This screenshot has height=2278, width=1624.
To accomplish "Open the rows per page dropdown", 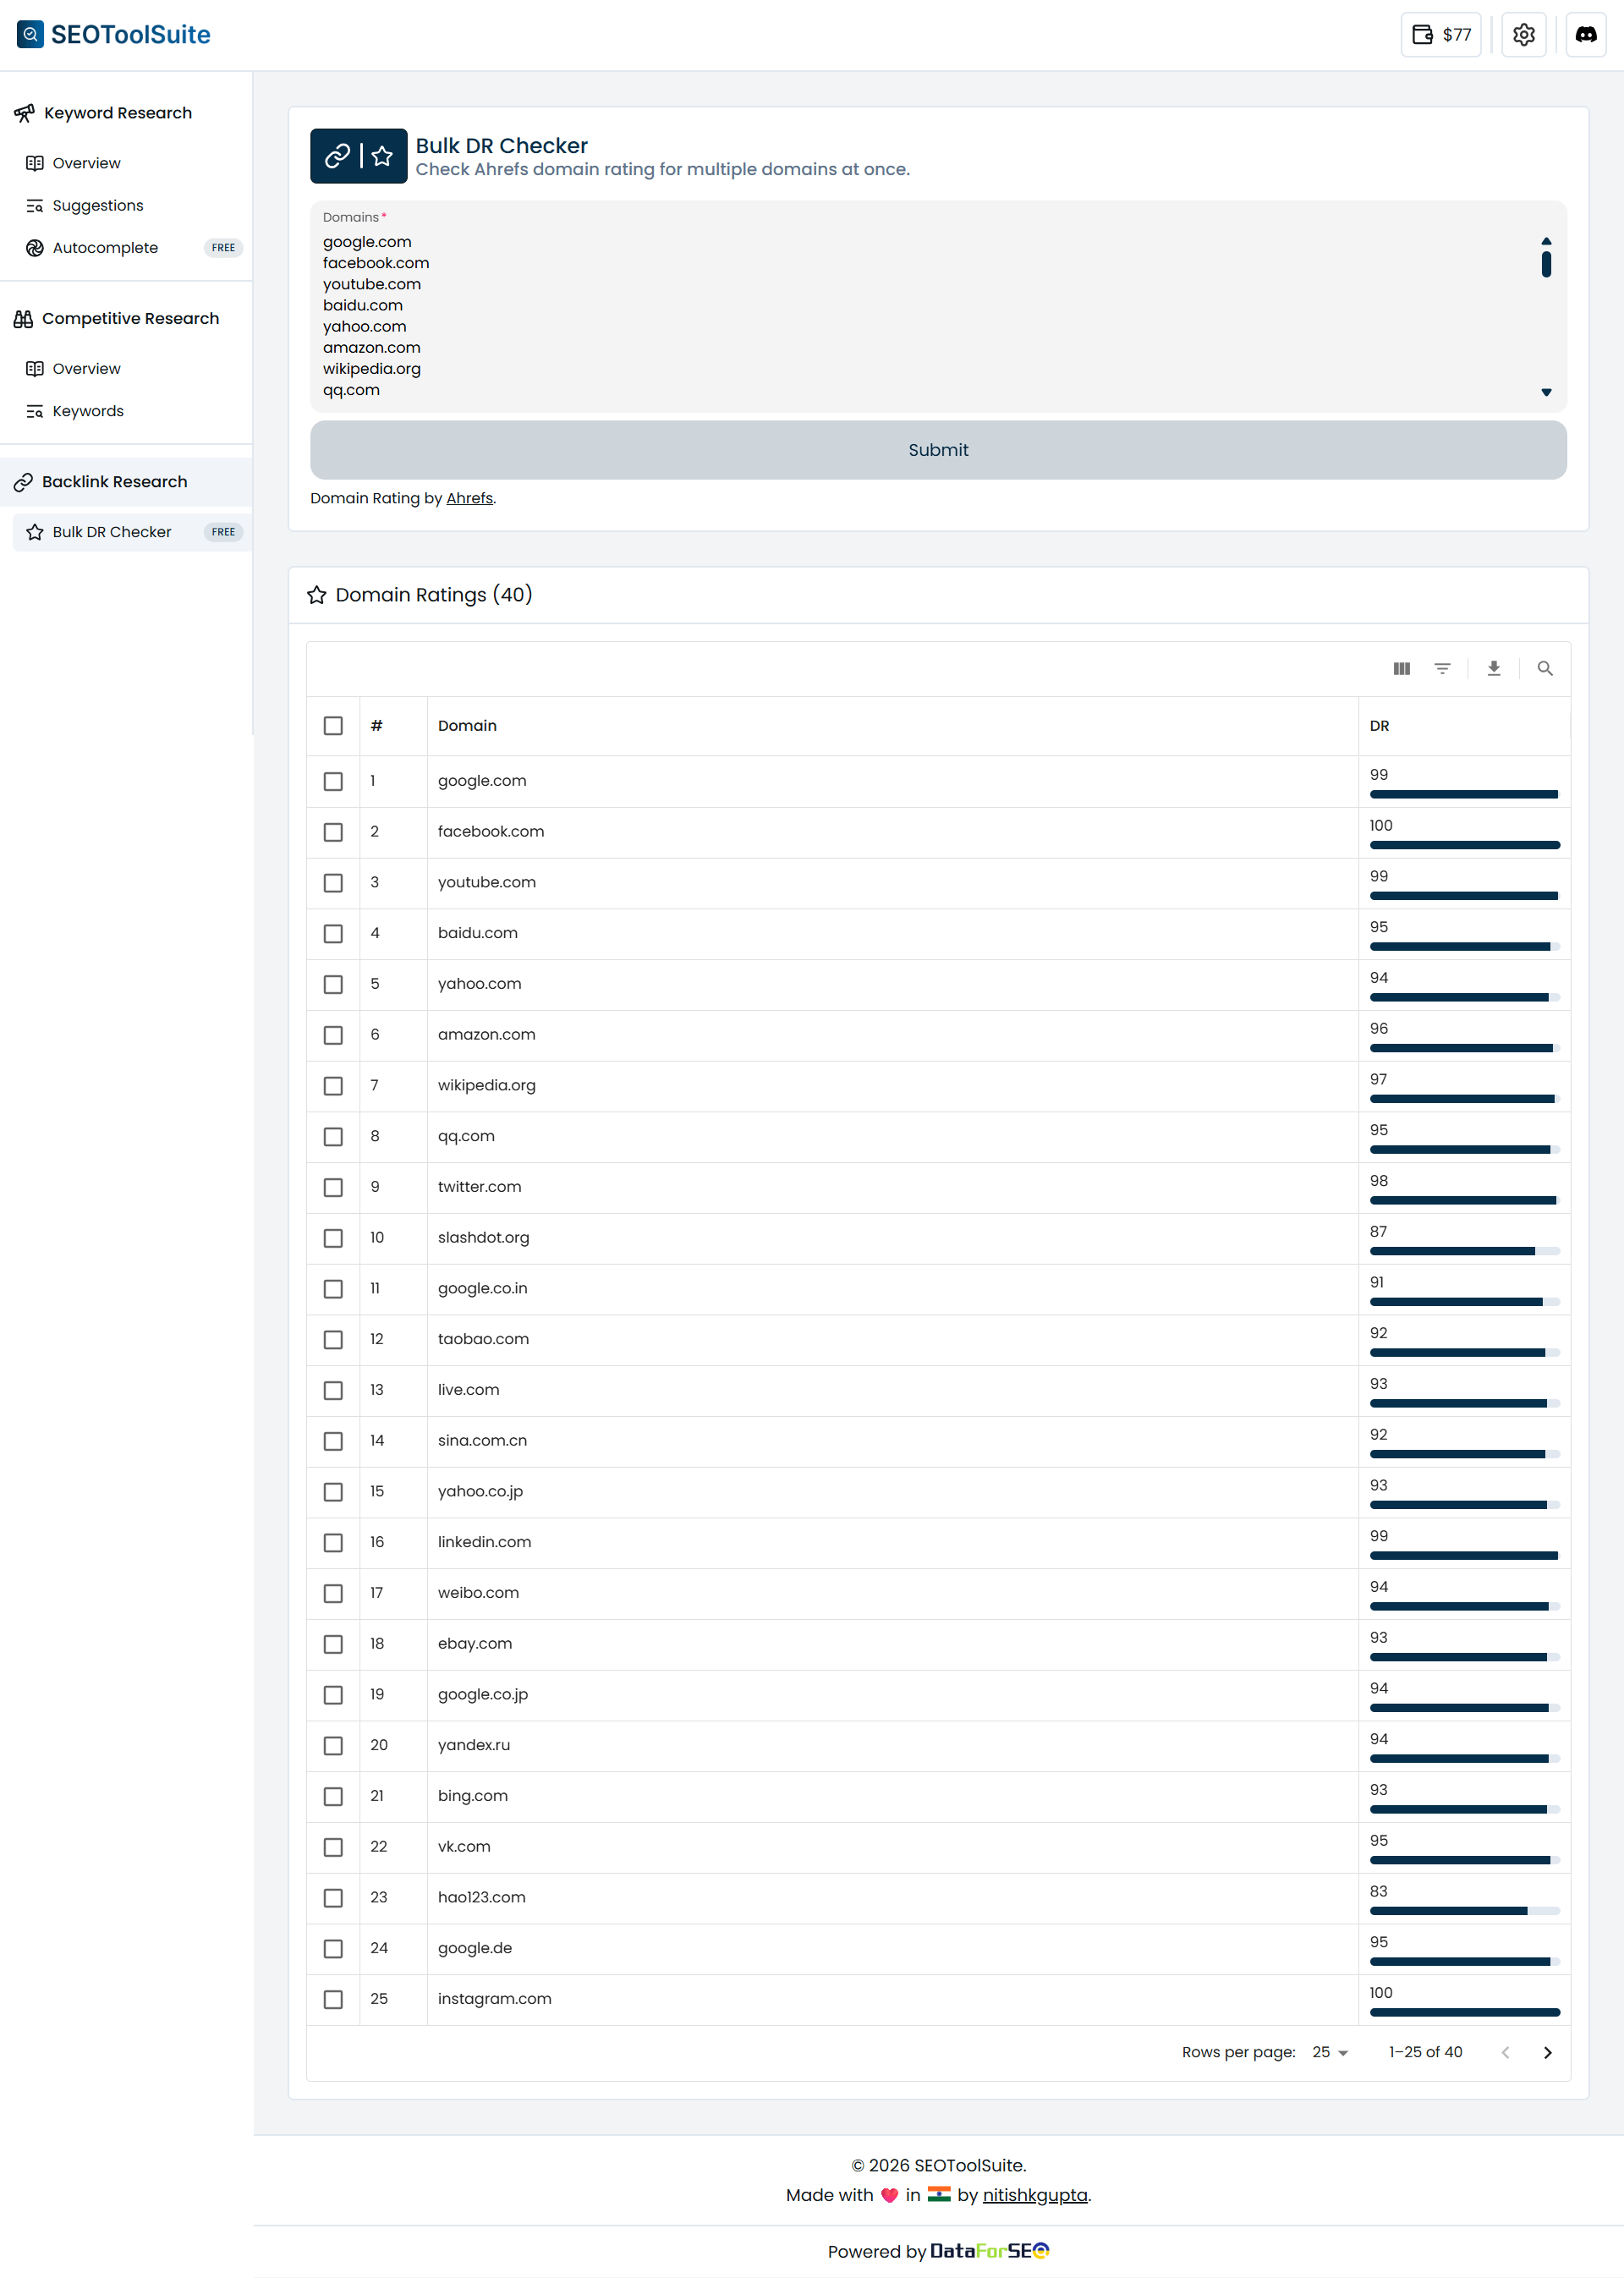I will tap(1330, 2053).
